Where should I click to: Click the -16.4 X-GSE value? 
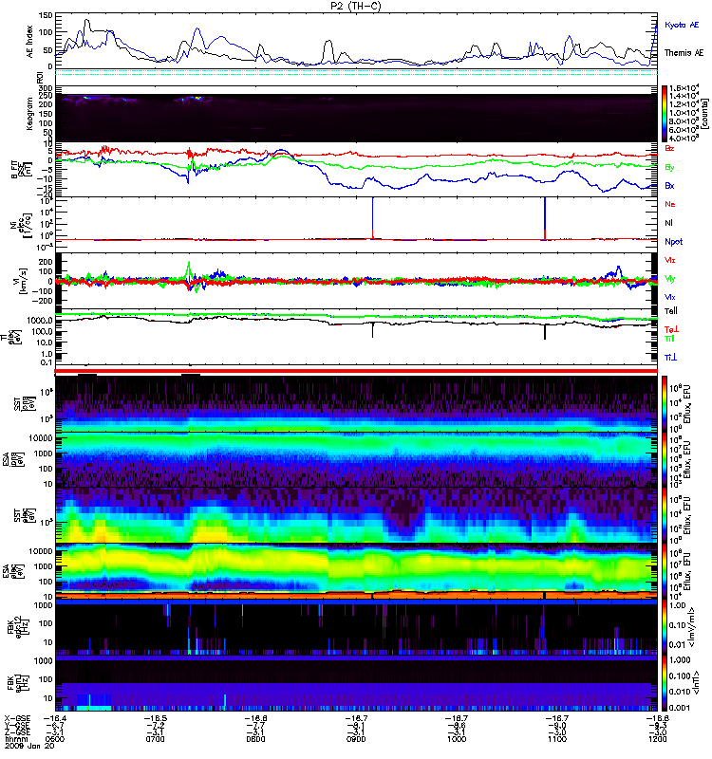point(54,718)
